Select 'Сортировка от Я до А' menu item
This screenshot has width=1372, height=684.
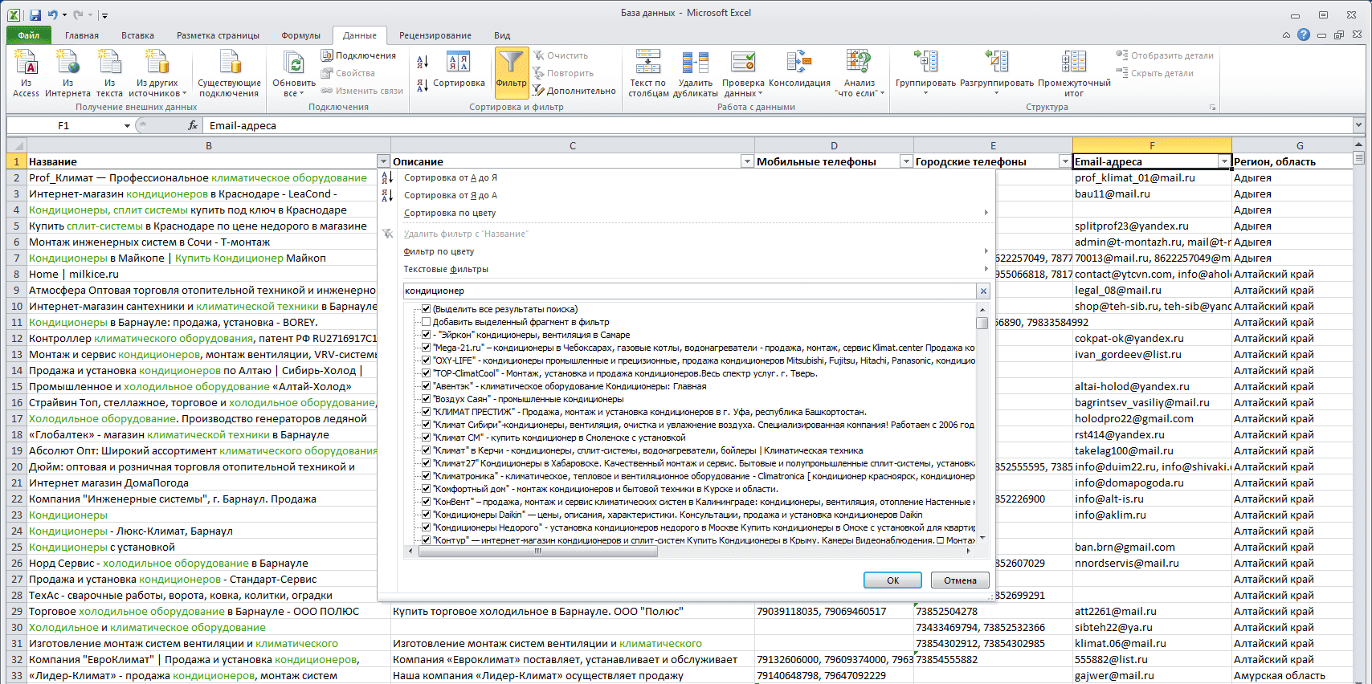click(451, 195)
